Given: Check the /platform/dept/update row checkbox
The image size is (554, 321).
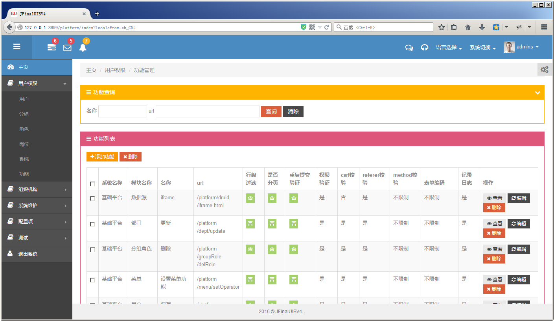Looking at the screenshot, I should coord(92,224).
